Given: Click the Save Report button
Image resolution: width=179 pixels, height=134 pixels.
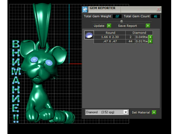Looking at the screenshot, I should coord(131,26).
